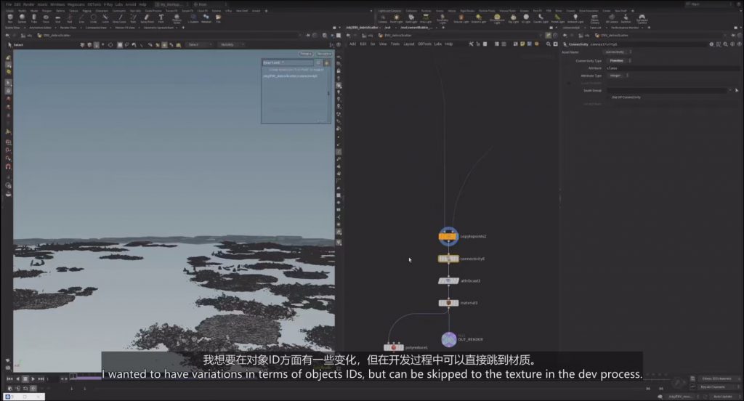Open the network editor Add menu
Viewport: 744px width, 401px height.
[x=352, y=44]
